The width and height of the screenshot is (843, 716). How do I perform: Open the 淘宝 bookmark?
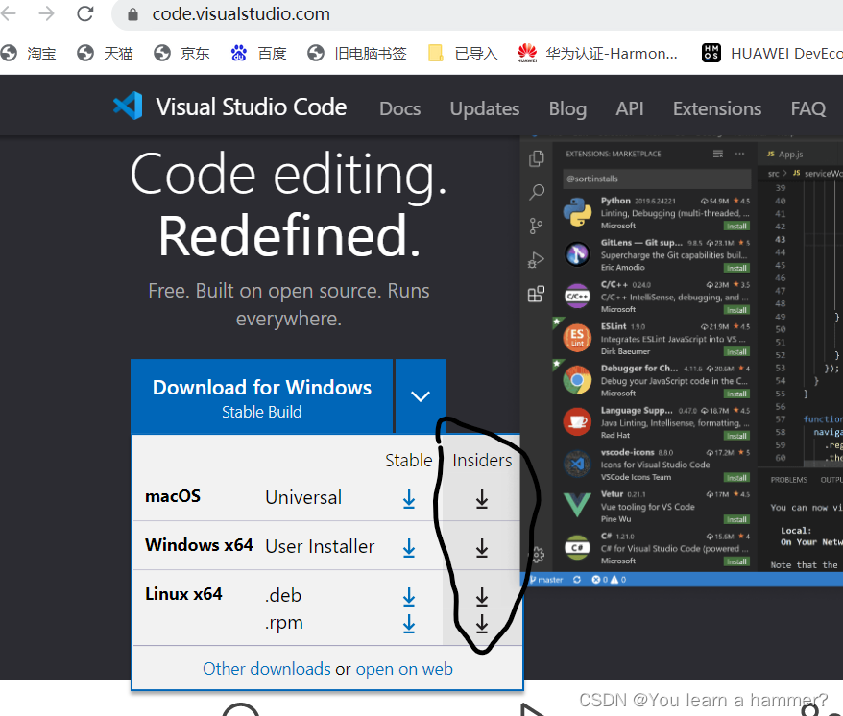[x=29, y=53]
